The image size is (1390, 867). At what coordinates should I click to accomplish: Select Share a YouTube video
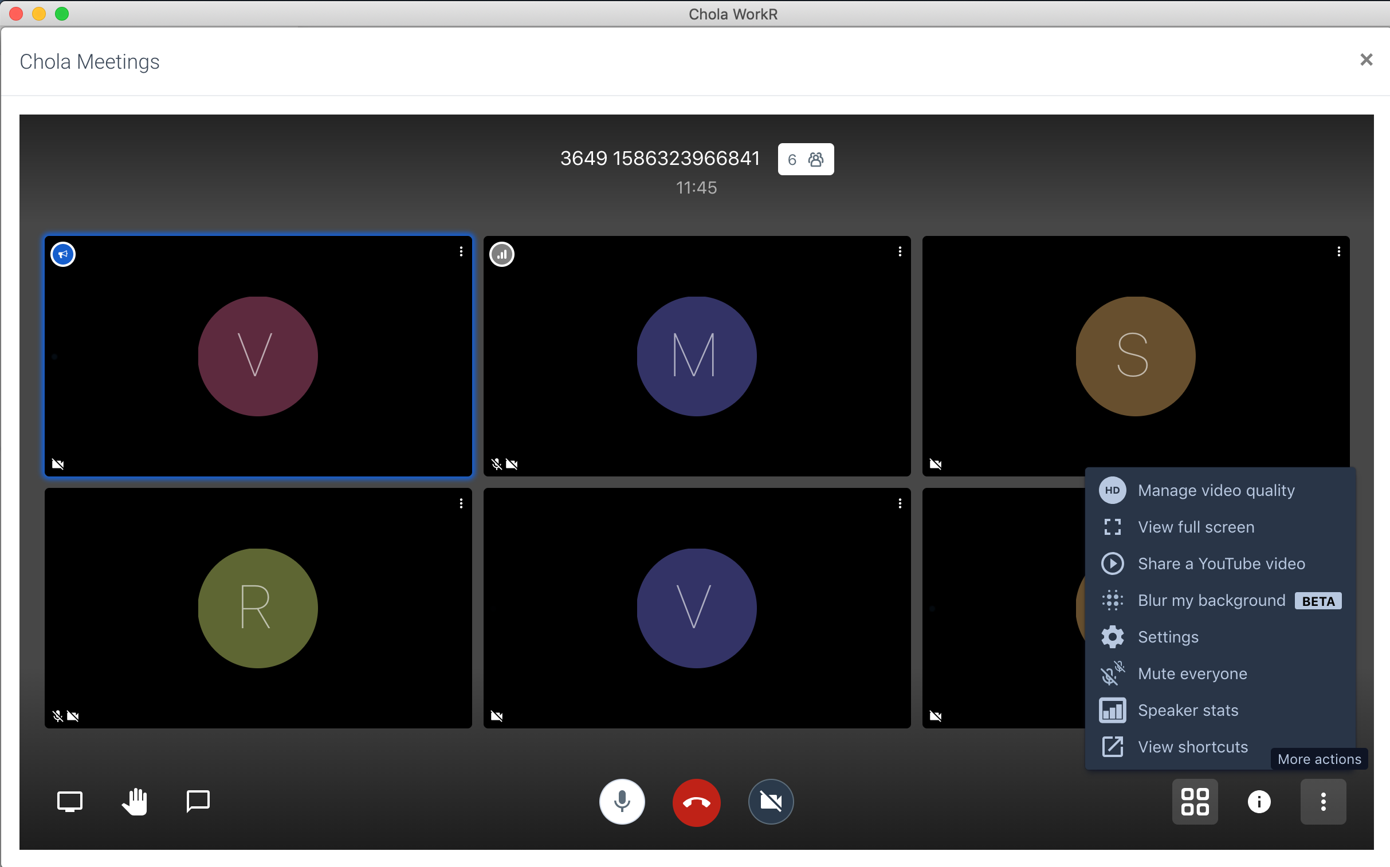[x=1220, y=563]
